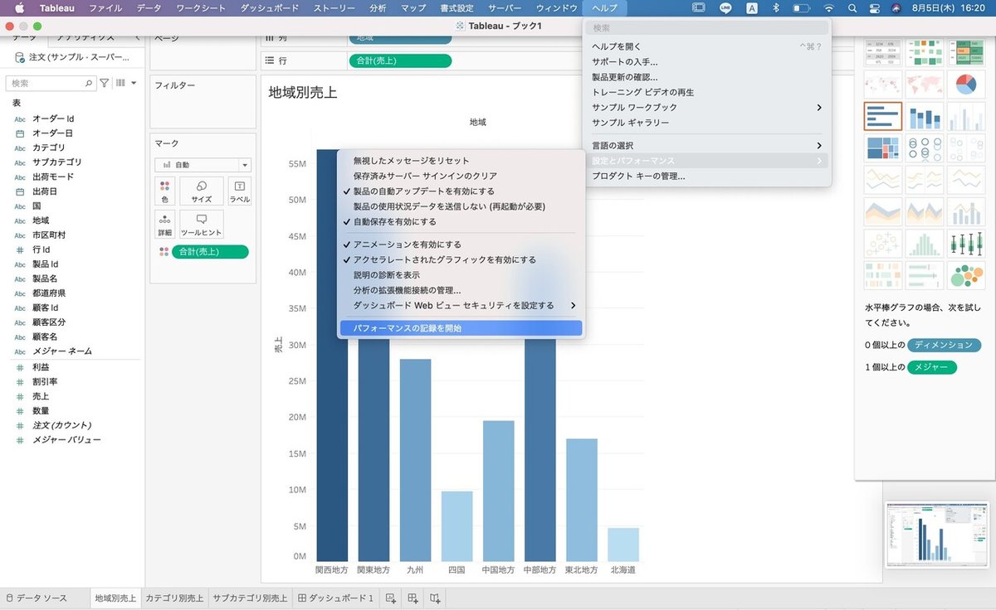Choose the dual combination chart type

tap(966, 212)
